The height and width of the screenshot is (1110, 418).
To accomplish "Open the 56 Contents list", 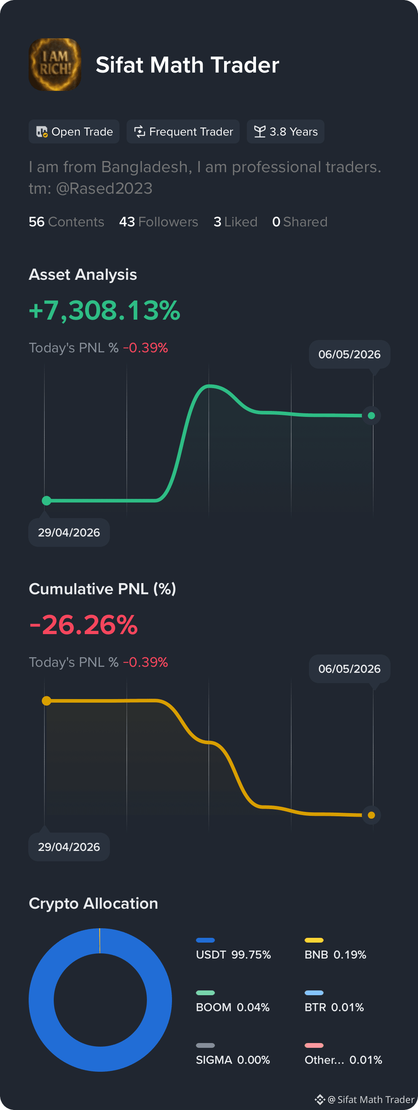I will [x=66, y=222].
